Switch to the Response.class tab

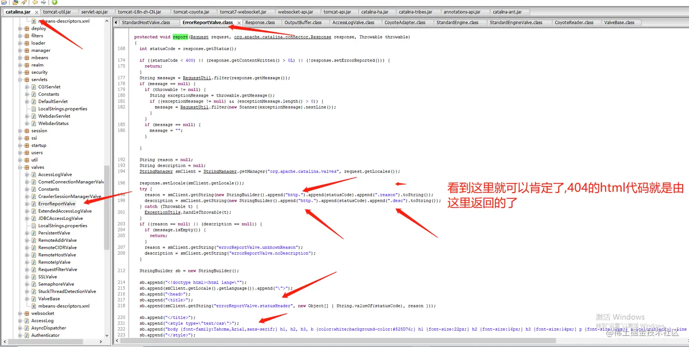click(260, 22)
